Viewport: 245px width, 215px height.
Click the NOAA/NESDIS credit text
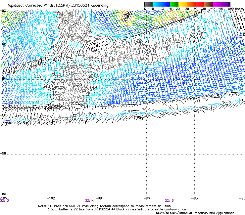pos(195,213)
